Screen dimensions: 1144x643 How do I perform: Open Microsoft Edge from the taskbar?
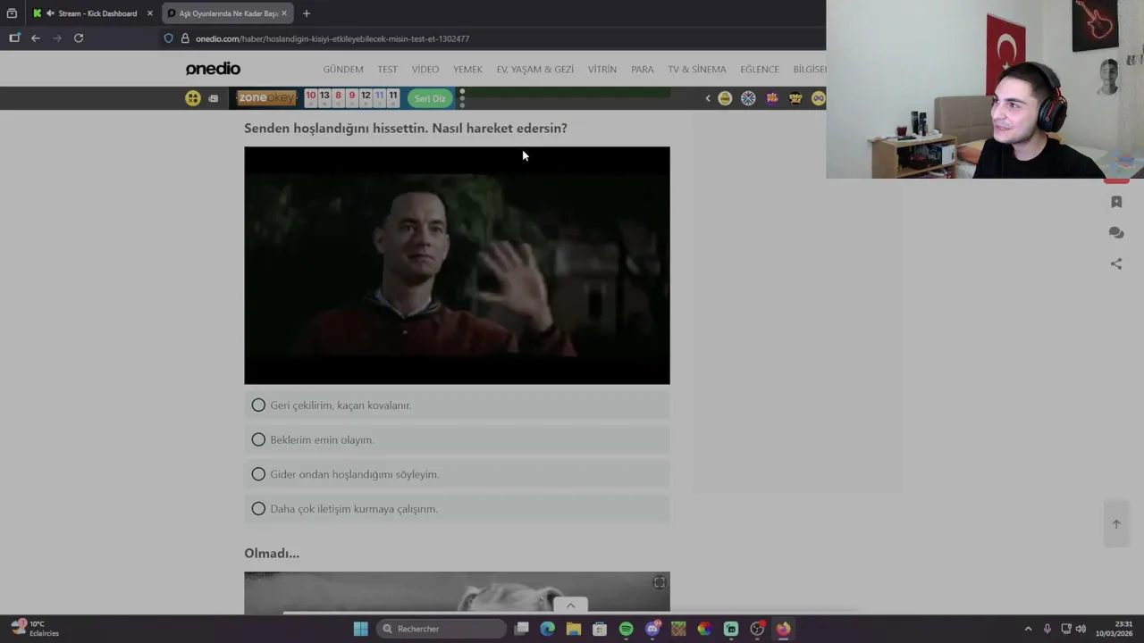[x=548, y=629]
